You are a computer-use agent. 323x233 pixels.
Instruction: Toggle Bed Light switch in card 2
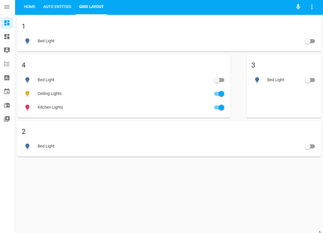tap(310, 147)
